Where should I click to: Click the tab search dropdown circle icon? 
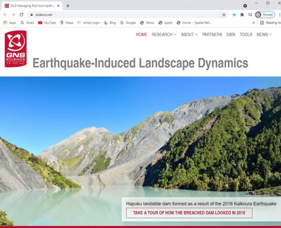pos(245,6)
